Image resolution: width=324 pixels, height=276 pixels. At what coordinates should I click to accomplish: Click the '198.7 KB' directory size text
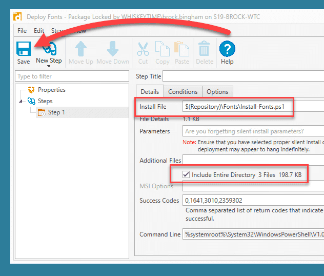pyautogui.click(x=290, y=175)
